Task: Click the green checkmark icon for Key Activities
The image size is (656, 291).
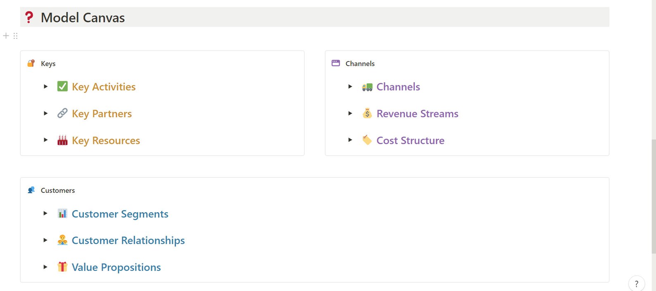Action: (x=62, y=86)
